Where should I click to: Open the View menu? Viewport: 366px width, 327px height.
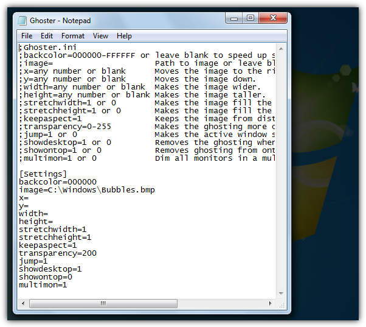tap(100, 36)
